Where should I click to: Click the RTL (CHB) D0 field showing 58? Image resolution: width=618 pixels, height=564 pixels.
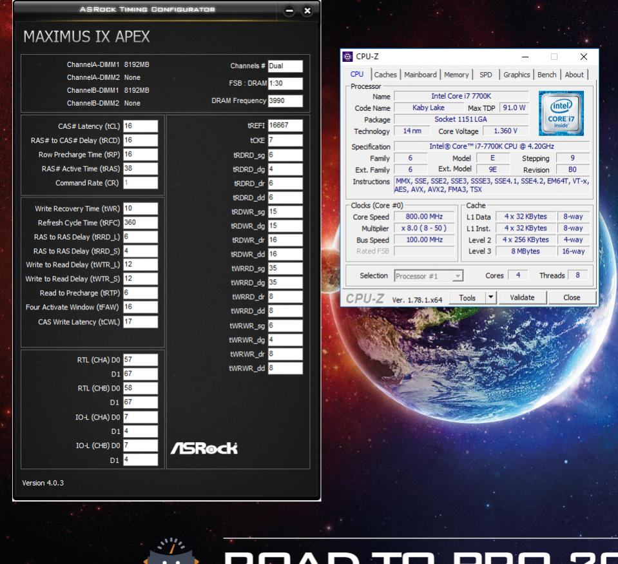(140, 388)
